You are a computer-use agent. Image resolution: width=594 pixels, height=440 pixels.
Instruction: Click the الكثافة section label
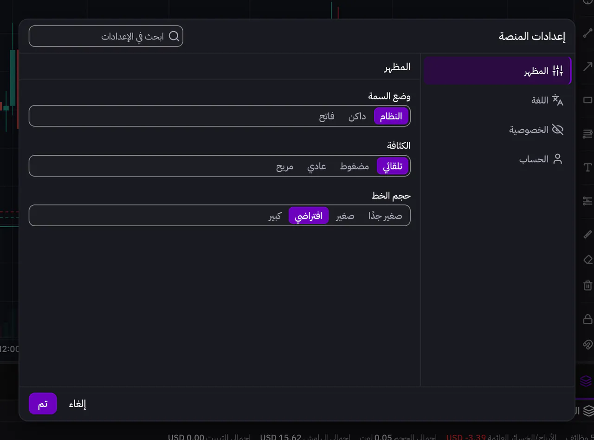tap(399, 145)
